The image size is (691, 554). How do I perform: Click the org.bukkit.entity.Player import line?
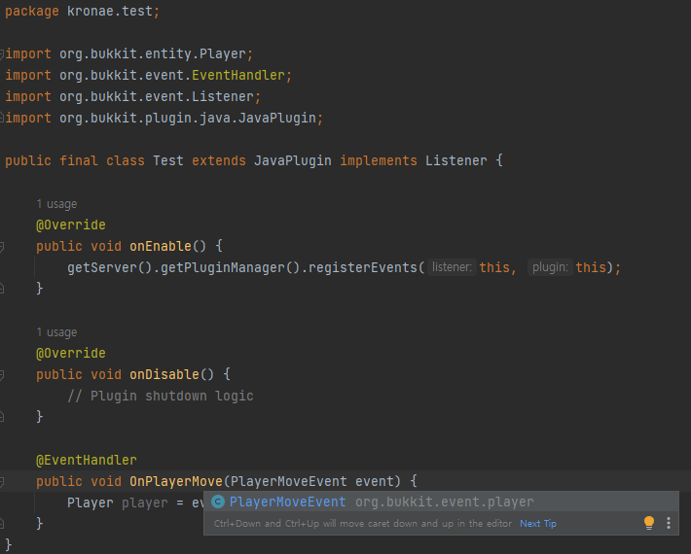[x=129, y=54]
